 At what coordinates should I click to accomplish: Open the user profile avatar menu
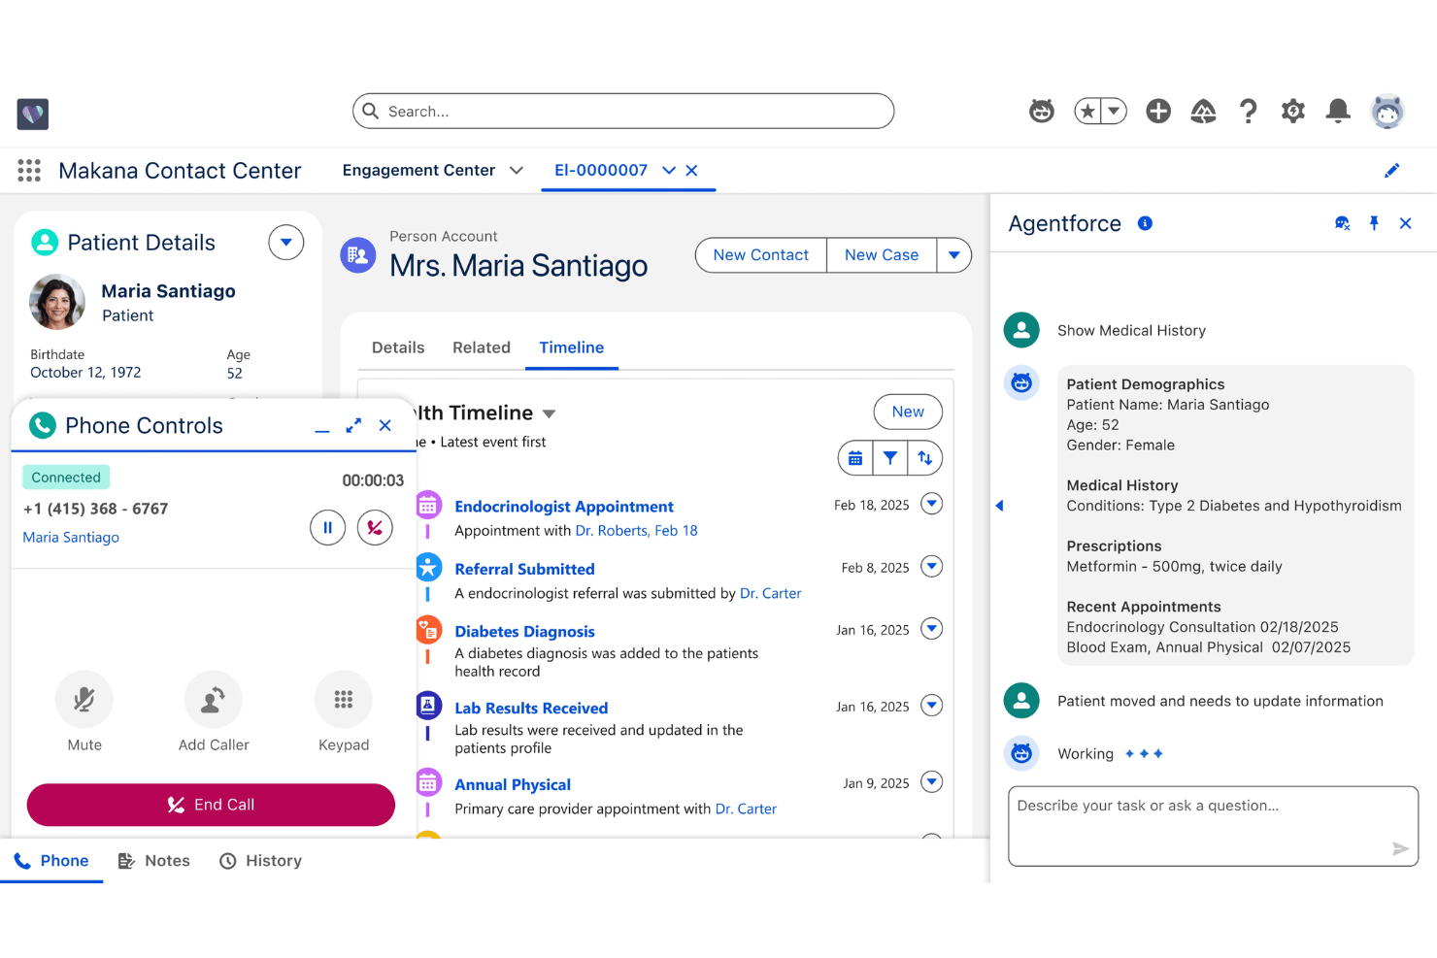[1387, 112]
